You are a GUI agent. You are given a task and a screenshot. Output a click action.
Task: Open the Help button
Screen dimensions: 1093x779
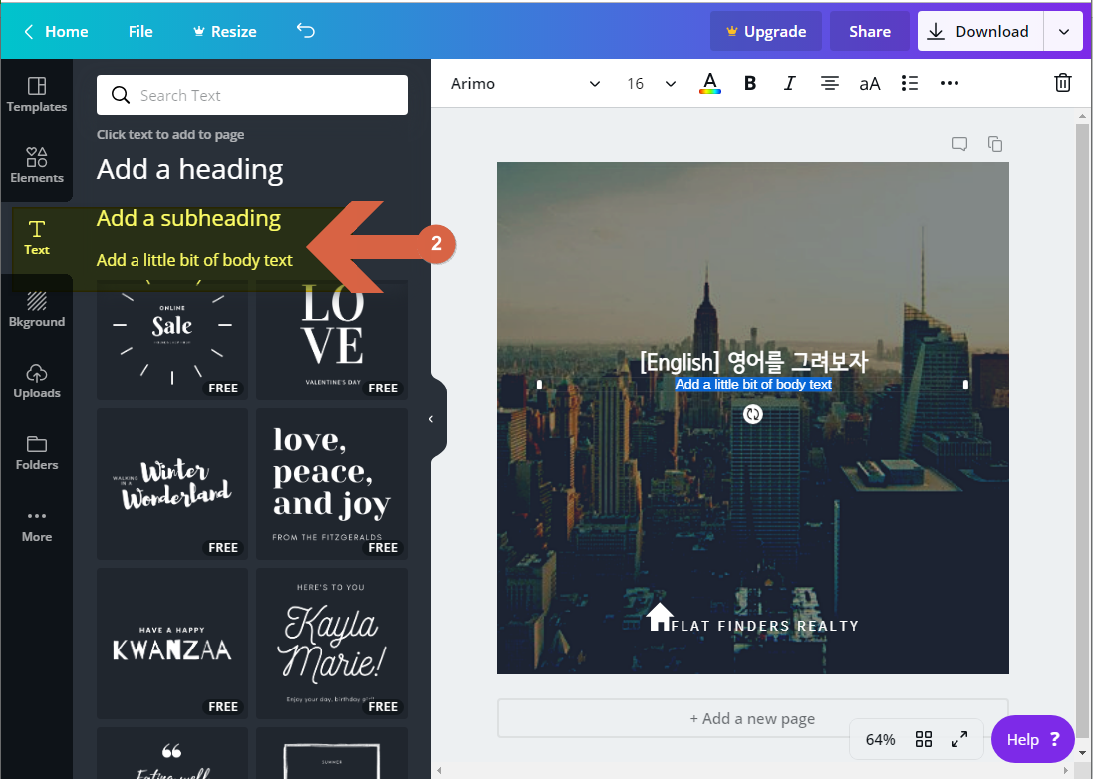(x=1032, y=739)
